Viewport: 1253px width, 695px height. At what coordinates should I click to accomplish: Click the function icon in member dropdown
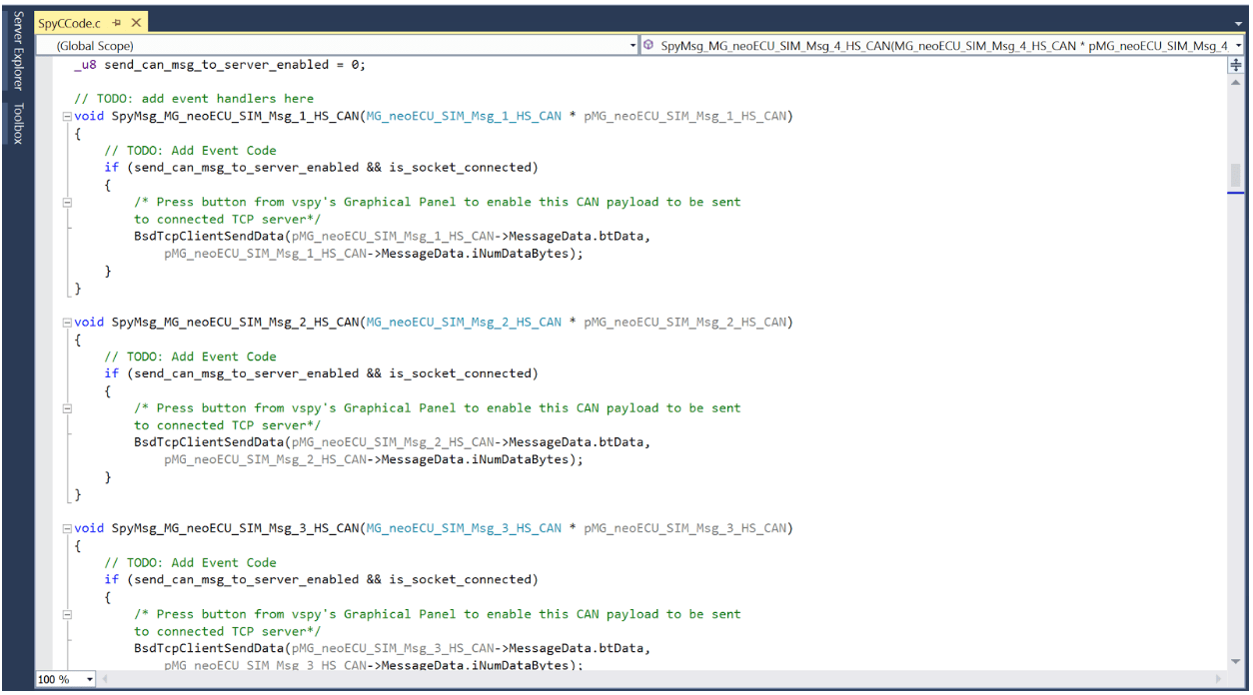coord(648,46)
